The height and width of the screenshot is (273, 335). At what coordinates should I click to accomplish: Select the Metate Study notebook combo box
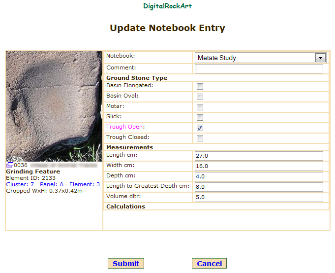point(256,58)
